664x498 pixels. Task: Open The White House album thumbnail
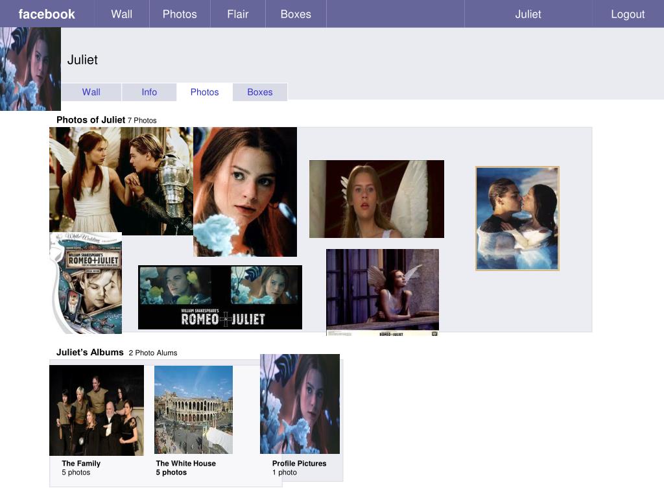(x=193, y=410)
